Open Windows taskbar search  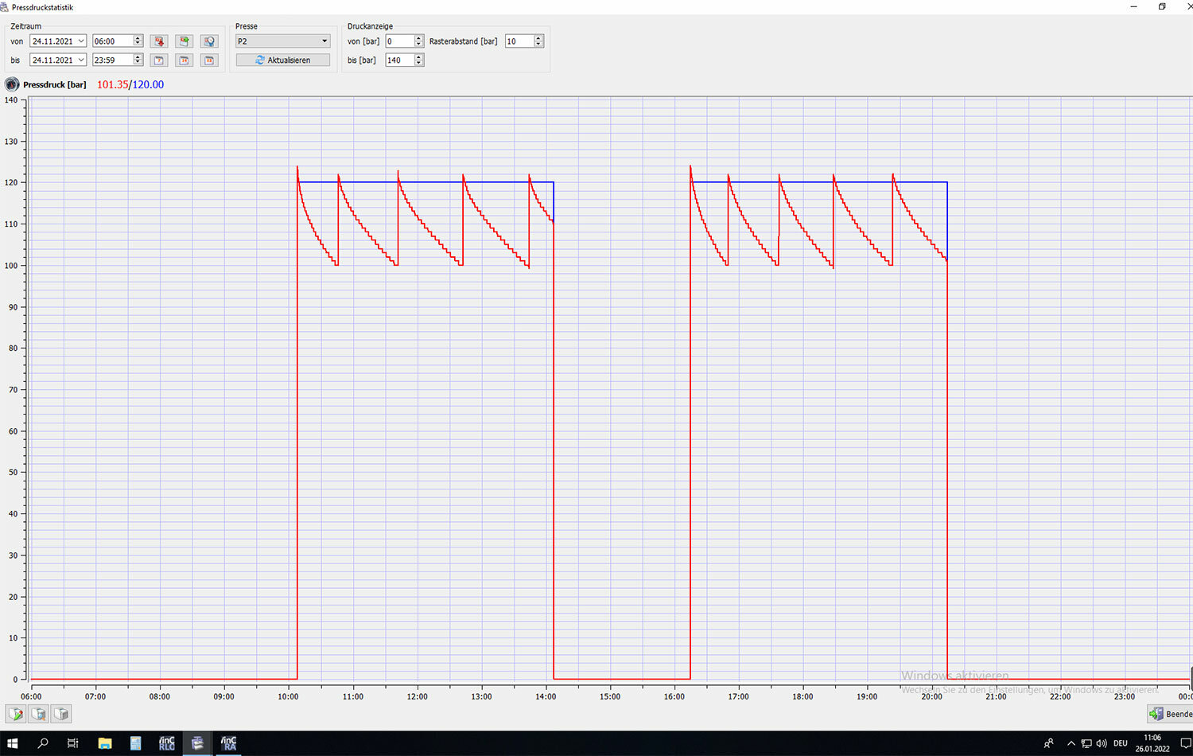point(43,743)
